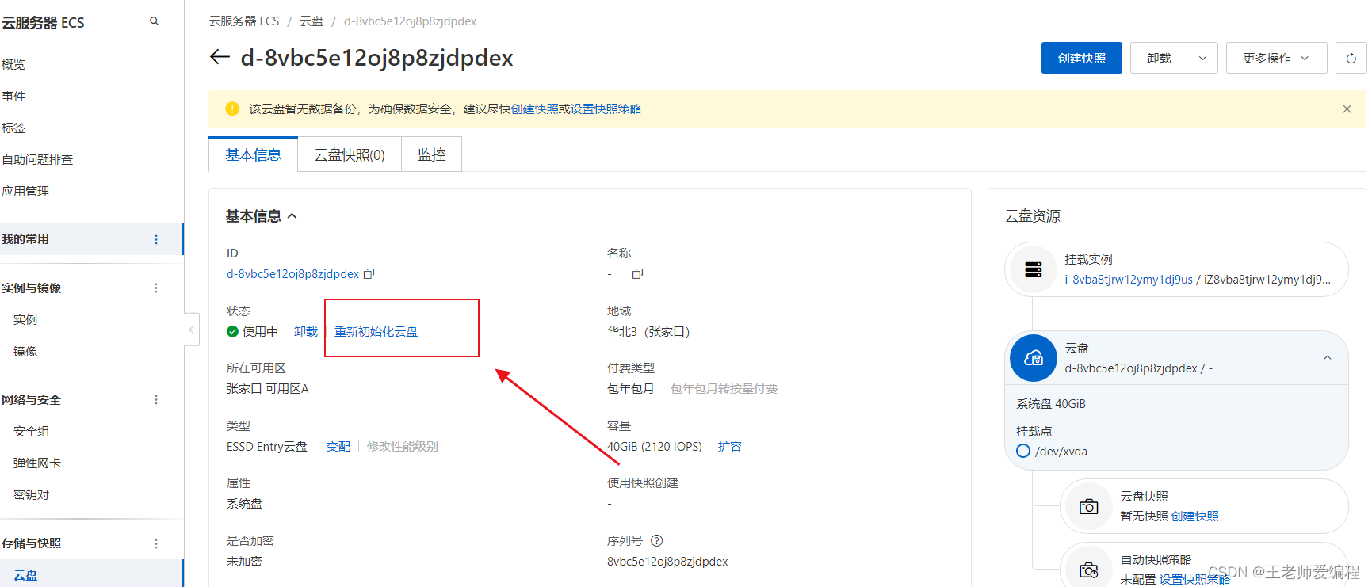Click the 系统盘 40GiB text
1372x587 pixels.
tap(1051, 404)
